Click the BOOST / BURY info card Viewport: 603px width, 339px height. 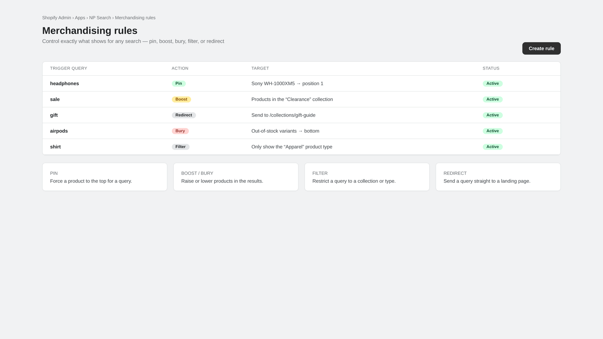coord(236,177)
